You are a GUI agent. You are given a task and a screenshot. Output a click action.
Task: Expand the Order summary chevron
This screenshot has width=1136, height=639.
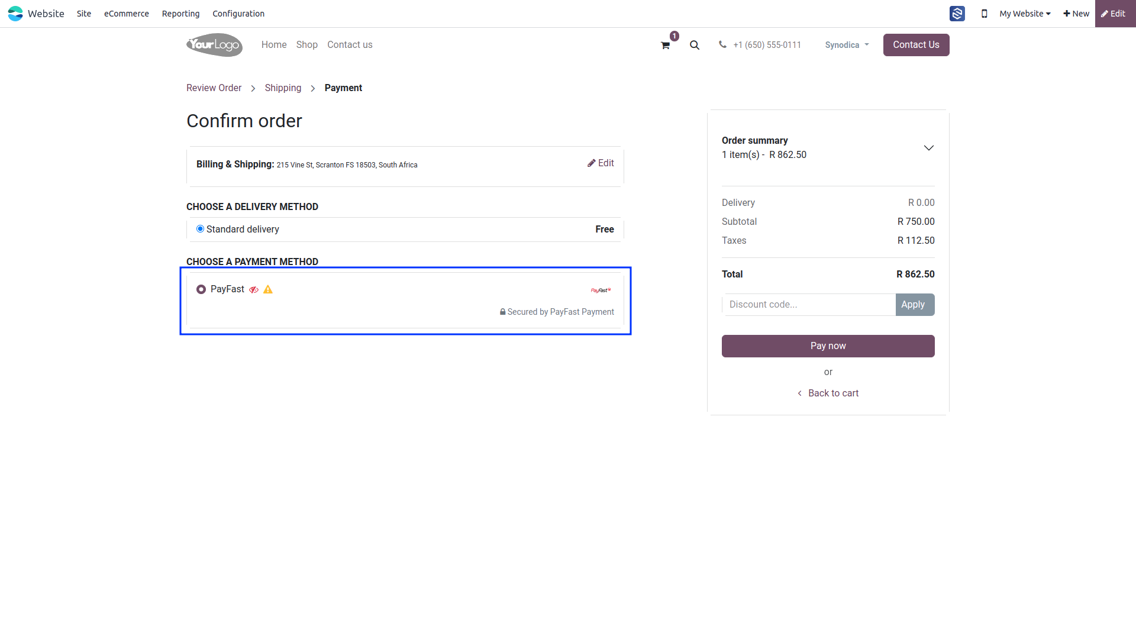929,148
